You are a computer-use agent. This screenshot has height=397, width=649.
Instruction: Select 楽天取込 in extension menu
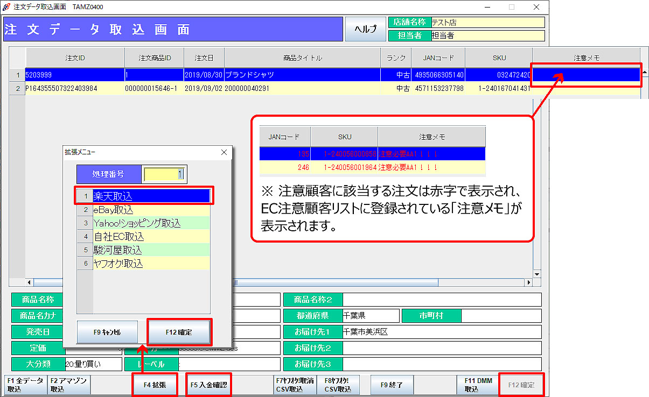pos(151,196)
